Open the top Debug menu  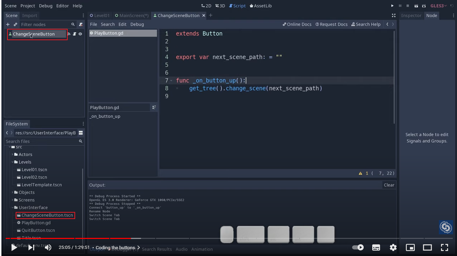coord(46,6)
